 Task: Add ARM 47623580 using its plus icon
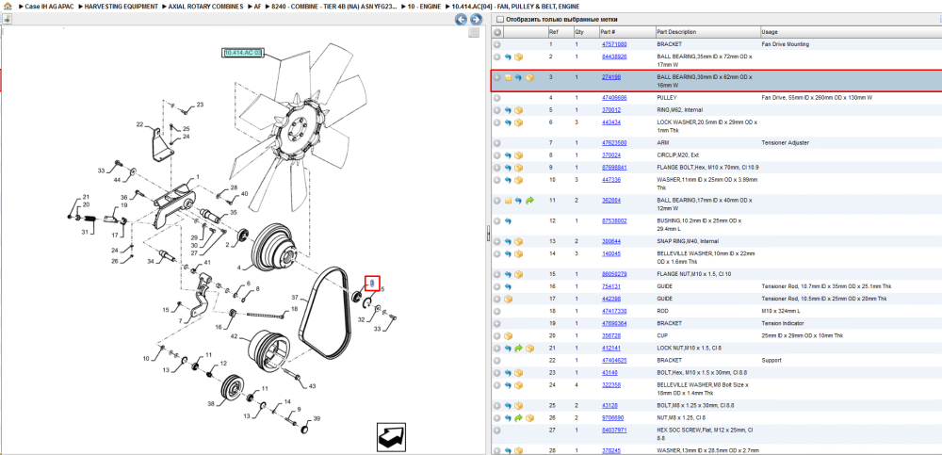[496, 143]
